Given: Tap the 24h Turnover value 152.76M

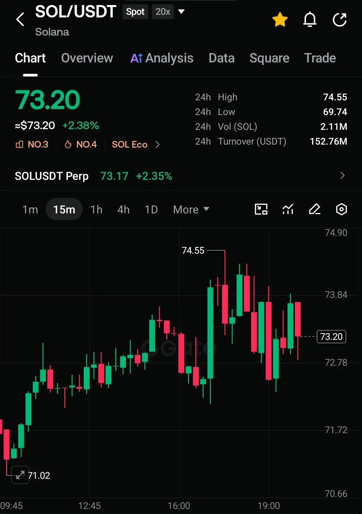Looking at the screenshot, I should pyautogui.click(x=328, y=142).
